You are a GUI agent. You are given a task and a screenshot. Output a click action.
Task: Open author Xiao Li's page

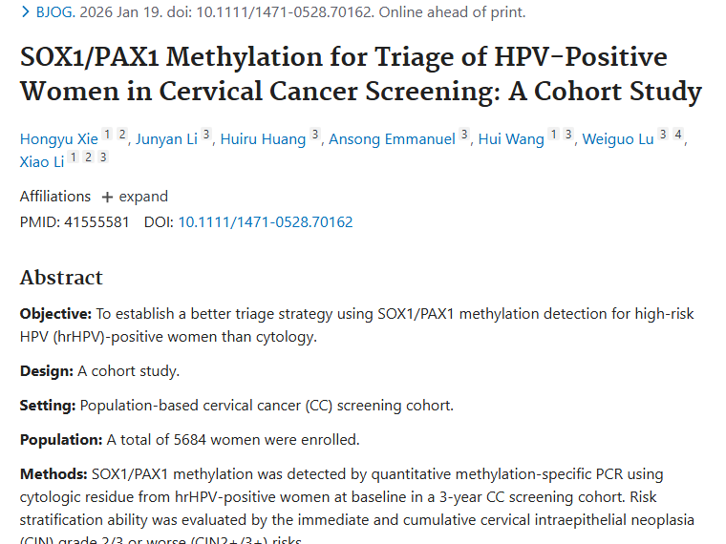[x=42, y=162]
